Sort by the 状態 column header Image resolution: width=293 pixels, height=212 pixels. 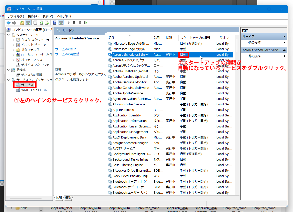tap(171, 38)
